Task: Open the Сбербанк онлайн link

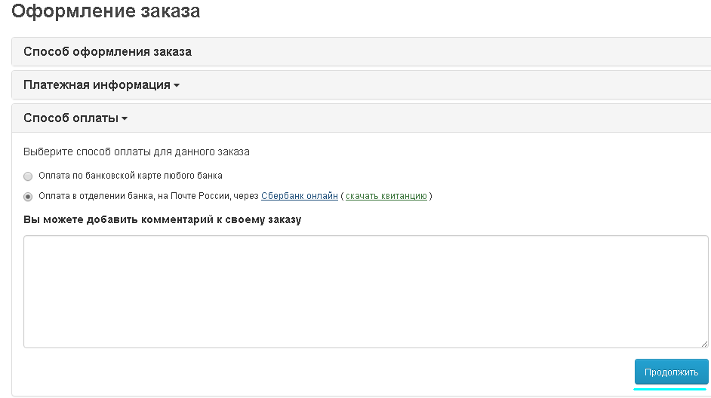Action: click(299, 196)
